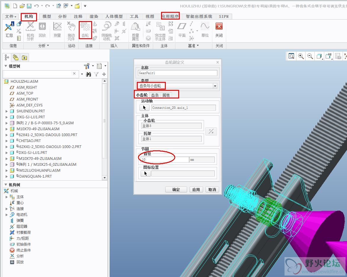Select 弹簧 springs in mechanism tree
The height and width of the screenshot is (277, 347).
click(x=20, y=220)
